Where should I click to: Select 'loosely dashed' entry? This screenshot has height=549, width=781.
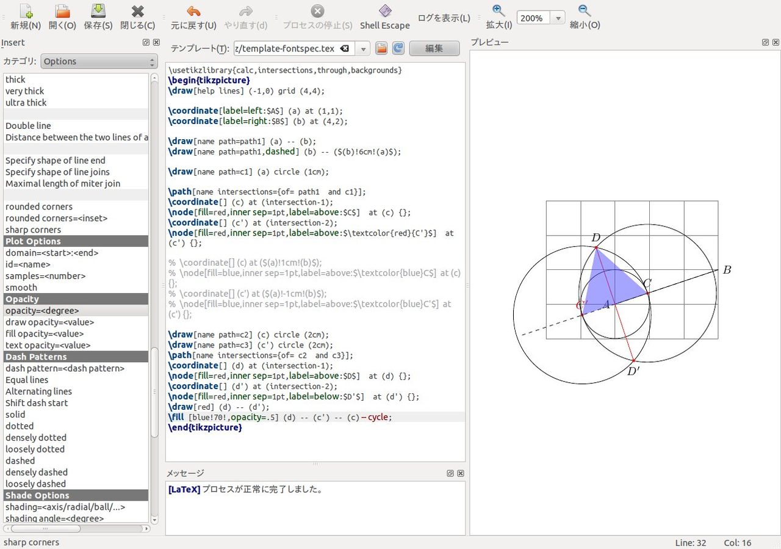pos(76,484)
